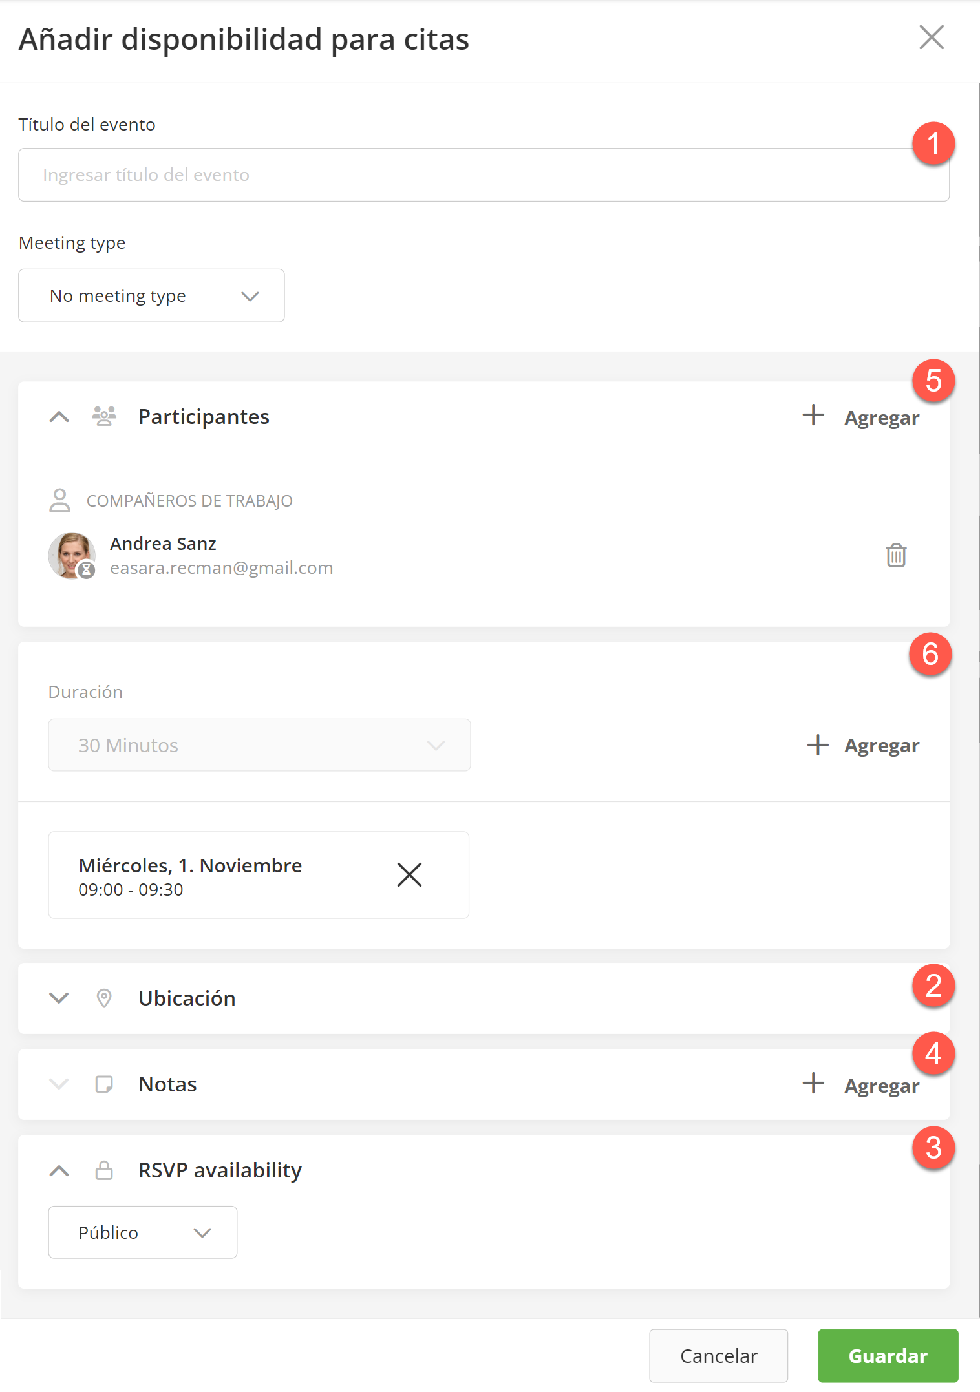Screen dimensions: 980x1392
Task: Click the Título del evento input field
Action: pos(483,175)
